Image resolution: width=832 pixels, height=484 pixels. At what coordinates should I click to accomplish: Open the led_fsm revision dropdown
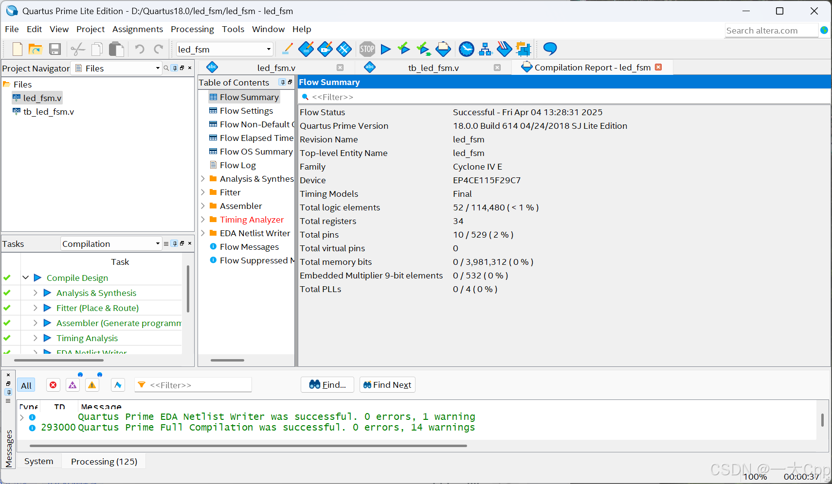click(x=269, y=49)
